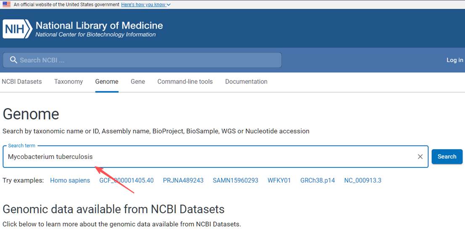
Task: Click the Log in link
Action: pos(454,60)
